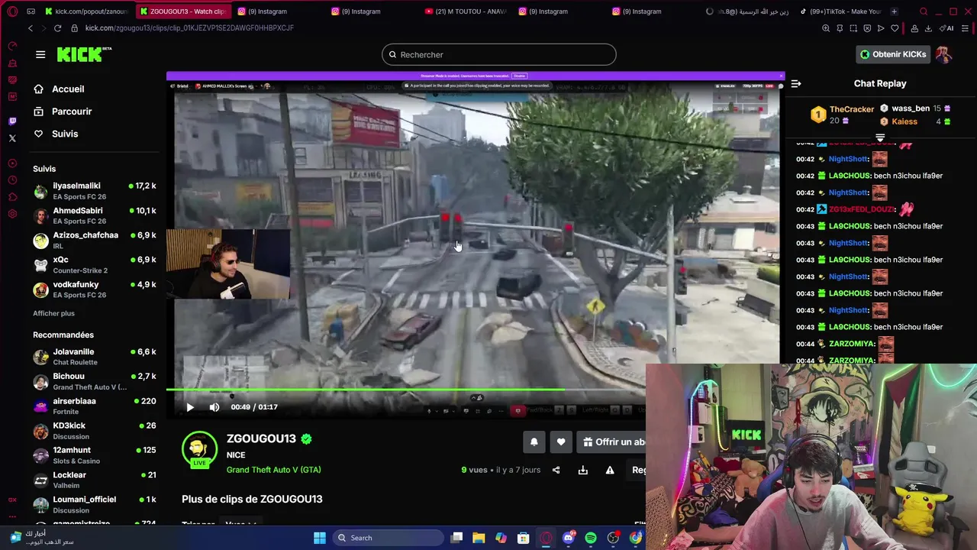977x550 pixels.
Task: Open followed channel xQc
Action: (95, 264)
